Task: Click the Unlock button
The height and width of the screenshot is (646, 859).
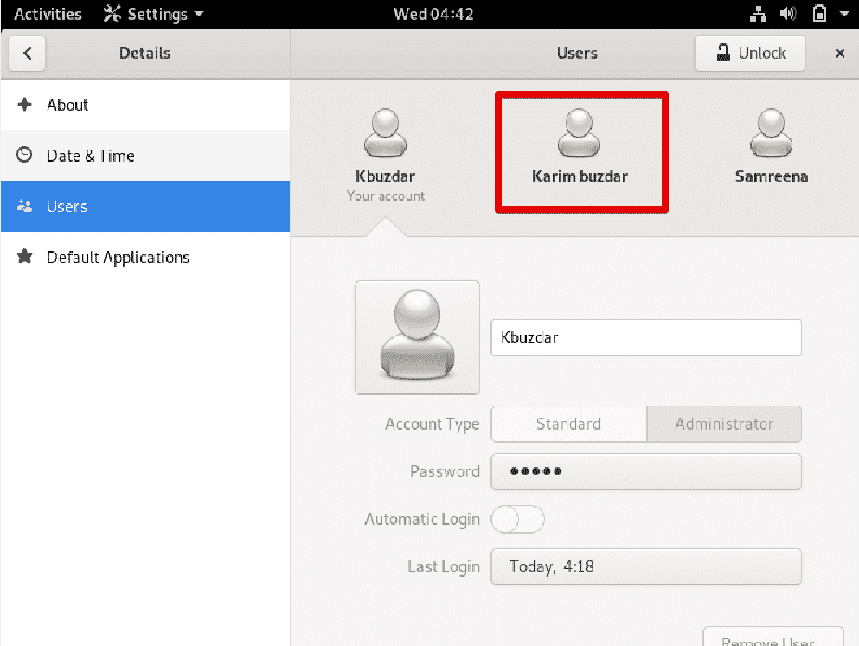Action: pyautogui.click(x=750, y=54)
